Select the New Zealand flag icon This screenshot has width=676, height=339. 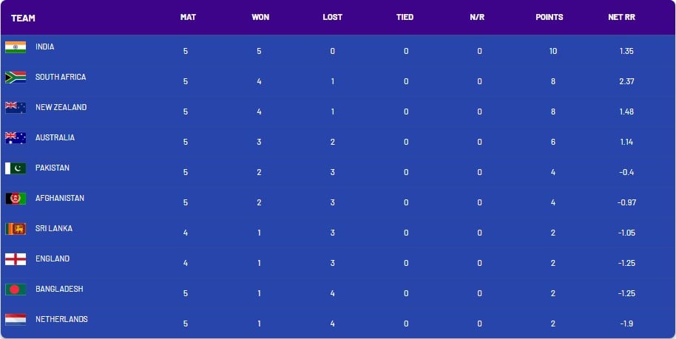click(16, 107)
